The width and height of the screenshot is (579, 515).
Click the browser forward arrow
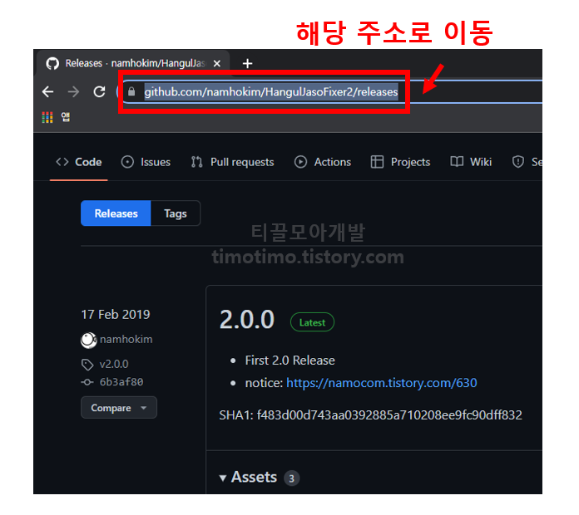click(73, 91)
